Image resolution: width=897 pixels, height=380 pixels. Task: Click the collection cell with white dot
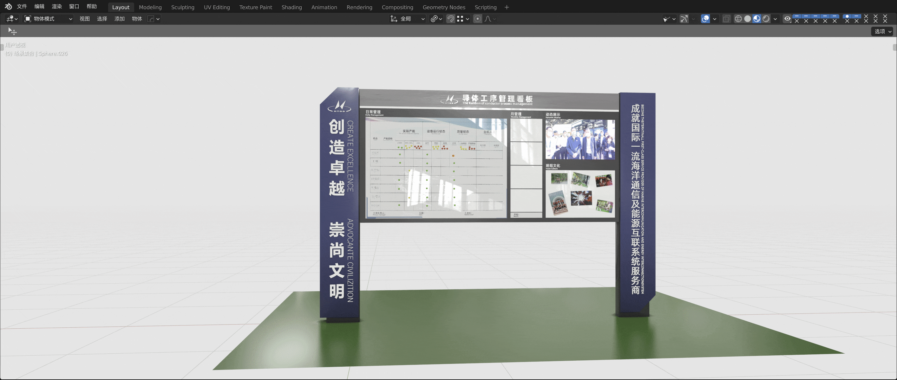pyautogui.click(x=847, y=16)
